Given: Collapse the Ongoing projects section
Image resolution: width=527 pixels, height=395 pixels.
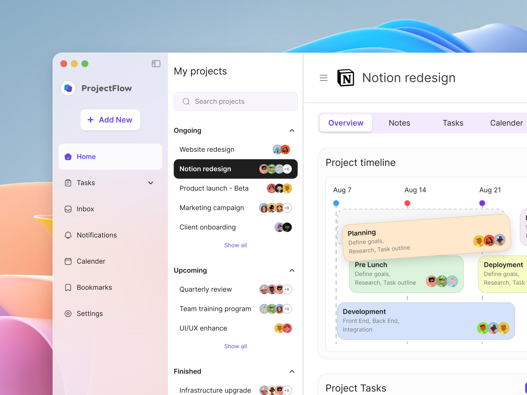Looking at the screenshot, I should tap(292, 131).
